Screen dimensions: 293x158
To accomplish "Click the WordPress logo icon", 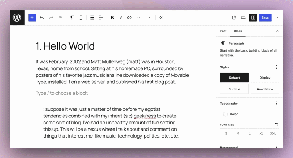I will (17, 18).
